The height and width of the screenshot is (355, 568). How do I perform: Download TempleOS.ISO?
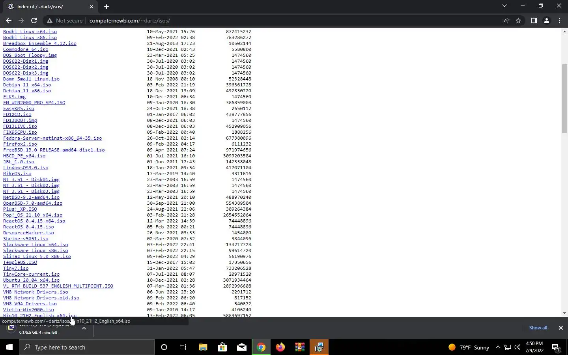pos(20,262)
